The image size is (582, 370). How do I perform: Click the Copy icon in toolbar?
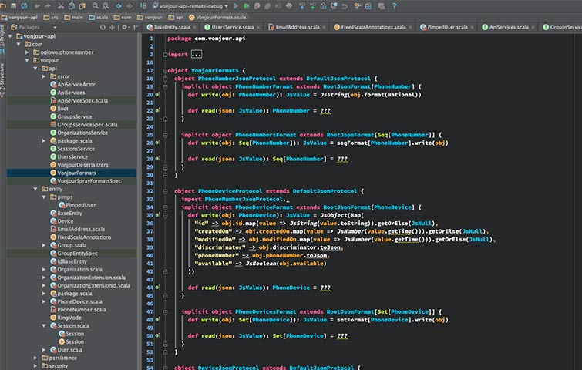point(71,6)
